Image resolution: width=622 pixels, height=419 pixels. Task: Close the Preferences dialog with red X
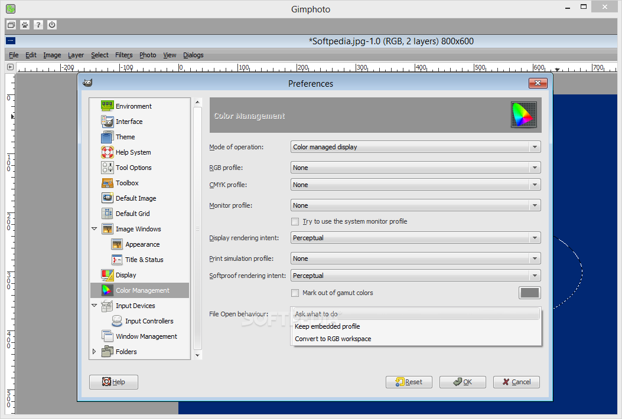538,83
